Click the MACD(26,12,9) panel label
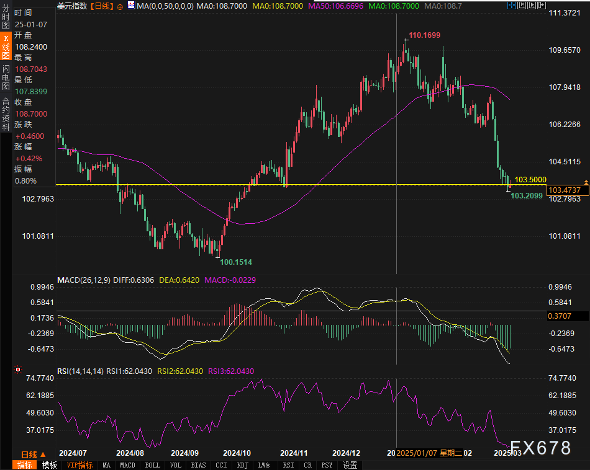This screenshot has width=590, height=470. pyautogui.click(x=83, y=280)
